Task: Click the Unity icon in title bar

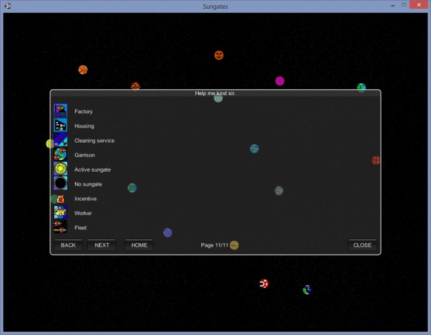Action: 8,6
